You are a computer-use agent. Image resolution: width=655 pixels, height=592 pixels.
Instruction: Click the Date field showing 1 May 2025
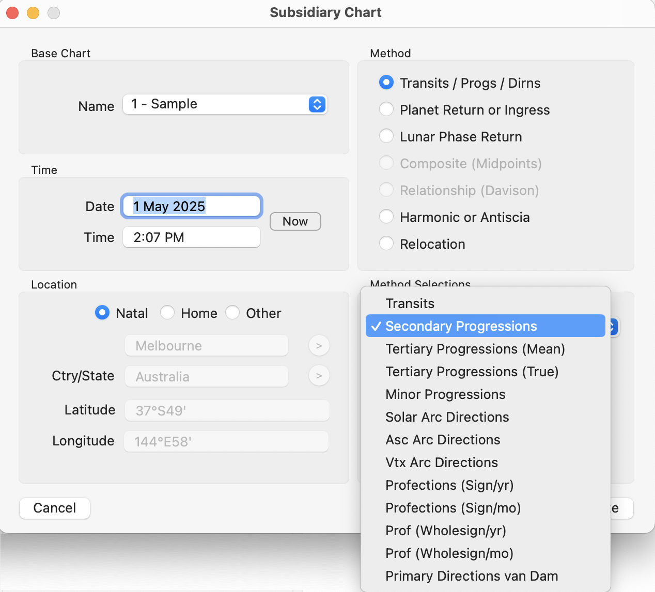click(x=191, y=206)
